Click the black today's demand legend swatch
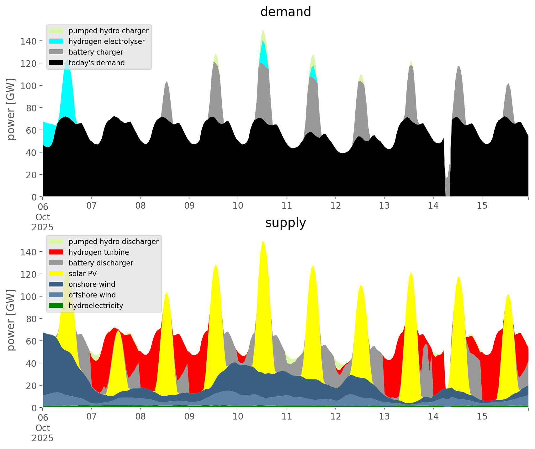 point(56,63)
